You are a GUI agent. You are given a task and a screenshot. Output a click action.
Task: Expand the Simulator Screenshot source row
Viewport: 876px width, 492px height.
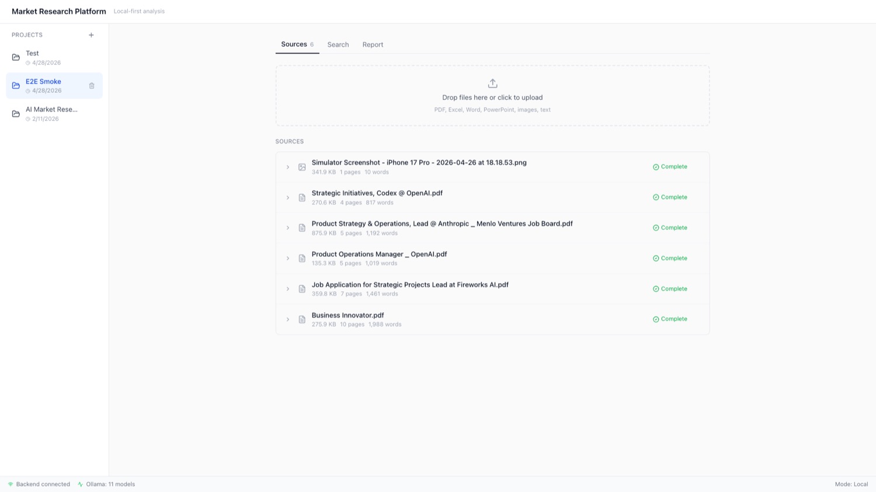pyautogui.click(x=288, y=167)
